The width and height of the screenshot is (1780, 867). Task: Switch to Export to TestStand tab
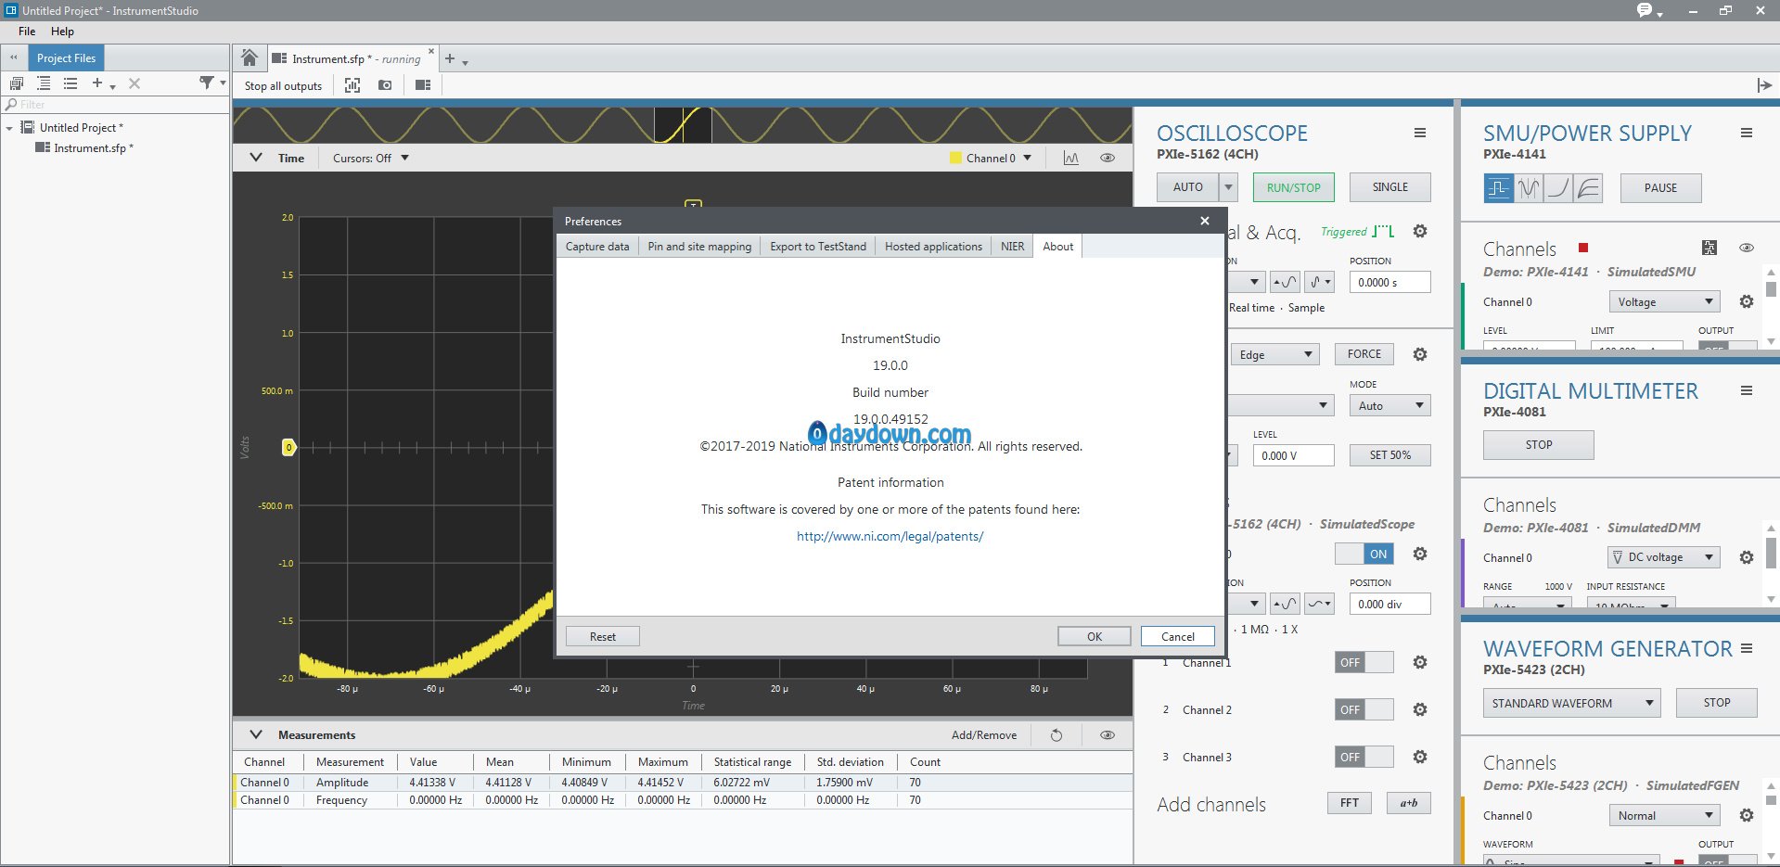pos(818,247)
